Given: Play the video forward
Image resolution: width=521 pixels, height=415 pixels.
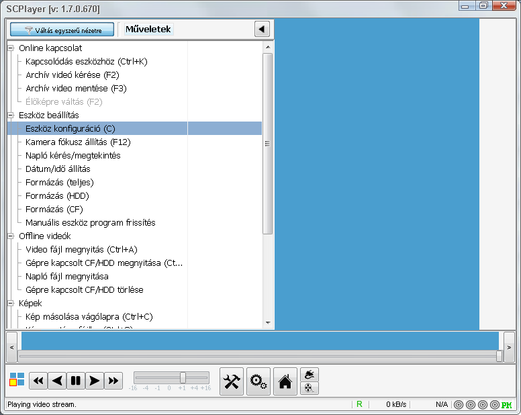Looking at the screenshot, I should tap(95, 381).
